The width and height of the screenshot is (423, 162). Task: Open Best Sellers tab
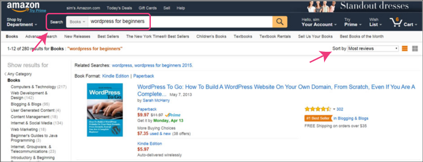pos(108,36)
